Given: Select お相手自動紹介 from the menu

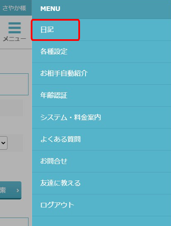Looking at the screenshot, I should click(102, 73).
